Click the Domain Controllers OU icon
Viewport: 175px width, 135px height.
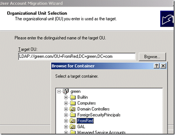pyautogui.click(x=73, y=109)
